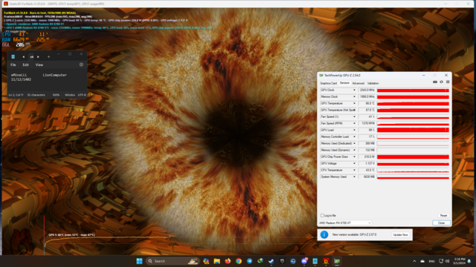Open the Fan Speed (%) sensor dropdown
Screen dimensions: 476x267
tap(354, 116)
